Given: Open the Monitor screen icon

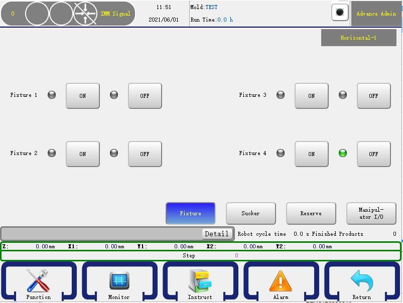Looking at the screenshot, I should click(119, 282).
